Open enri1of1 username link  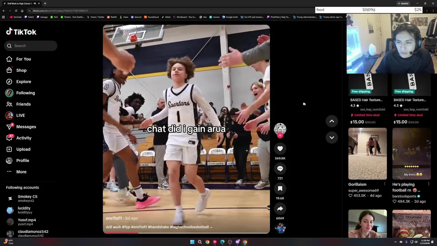coord(114,218)
